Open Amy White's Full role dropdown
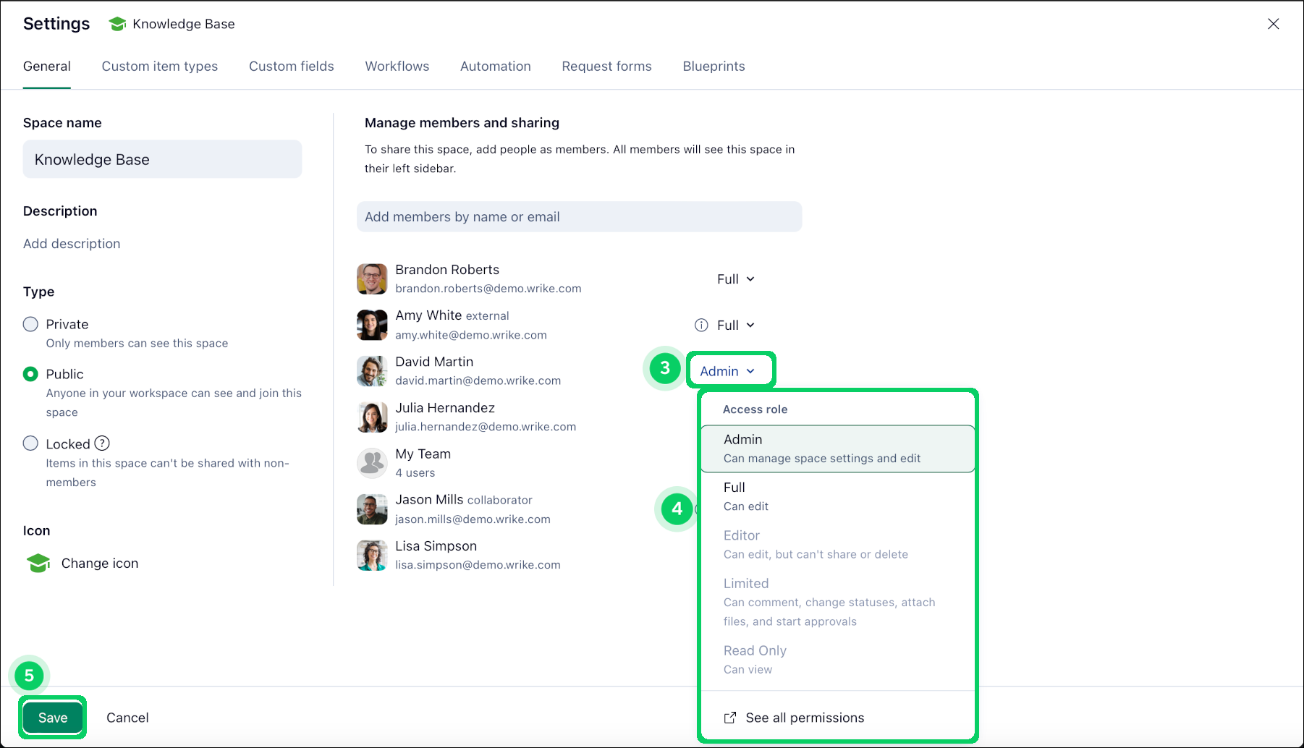This screenshot has width=1304, height=748. point(735,326)
